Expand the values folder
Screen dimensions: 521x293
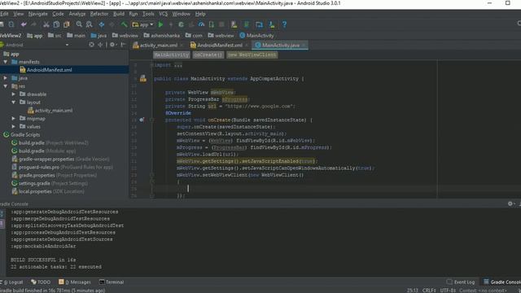(13, 127)
